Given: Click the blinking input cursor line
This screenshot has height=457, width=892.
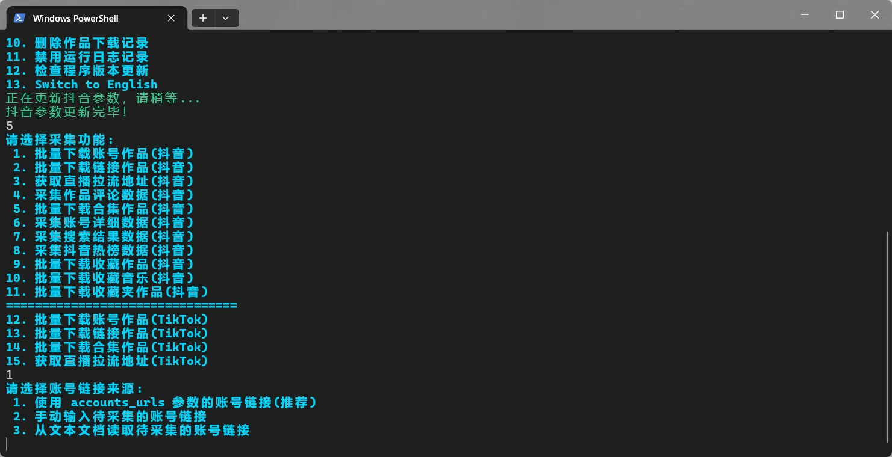Looking at the screenshot, I should [x=7, y=444].
